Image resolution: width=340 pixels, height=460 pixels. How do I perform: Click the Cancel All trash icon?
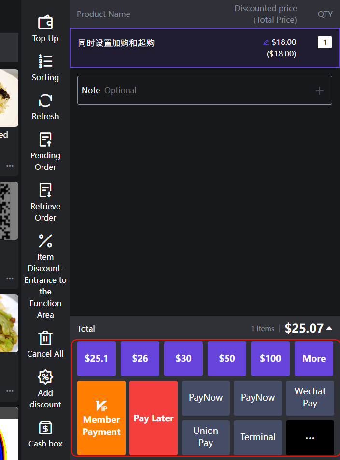[45, 338]
